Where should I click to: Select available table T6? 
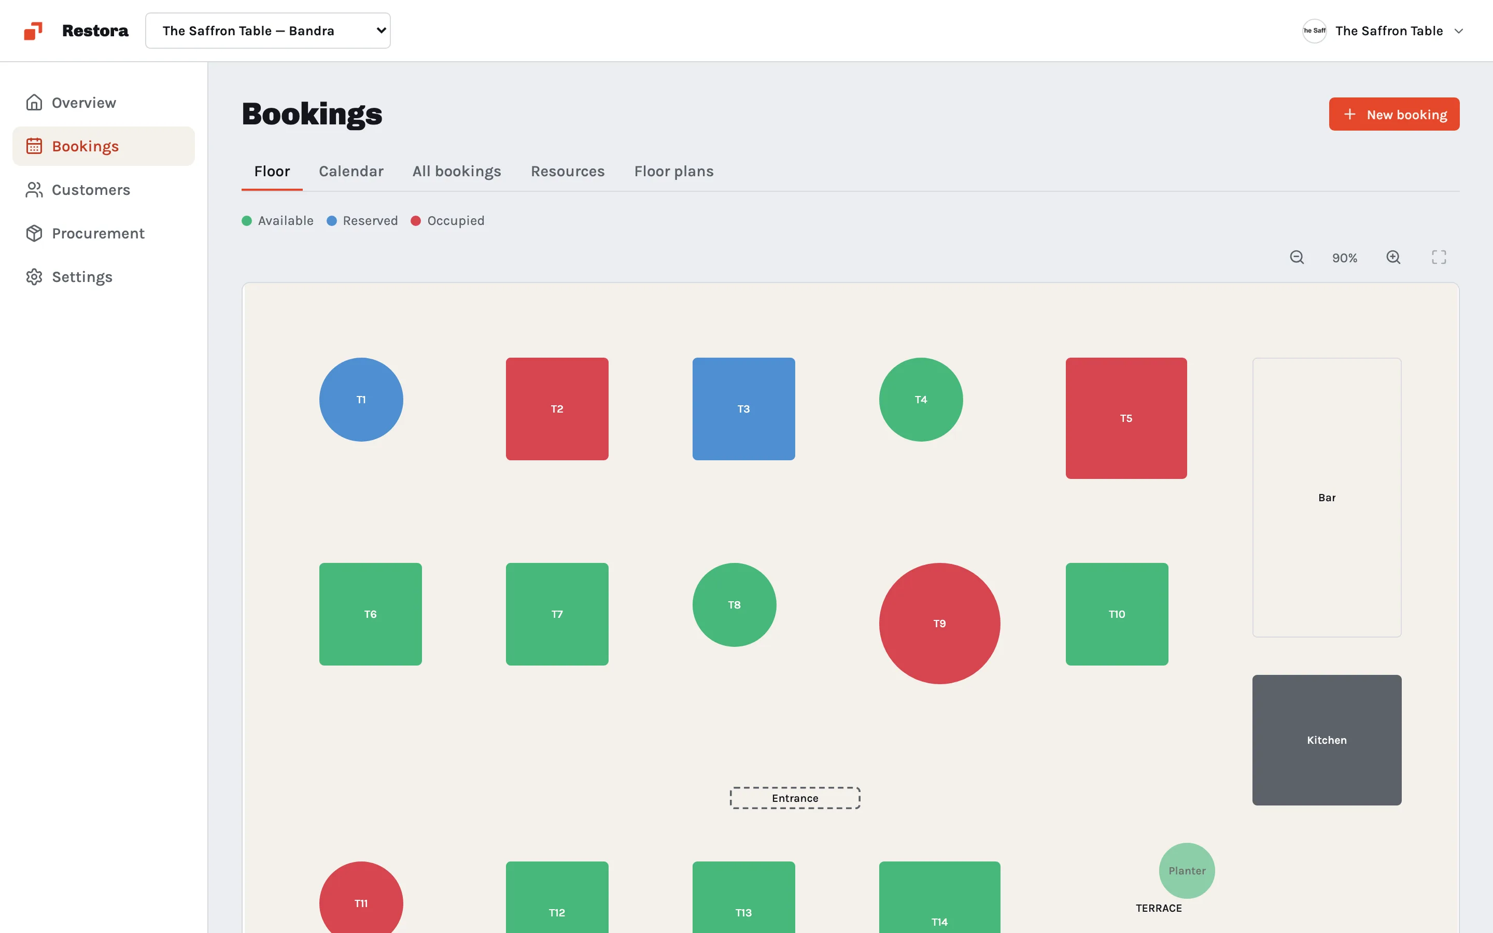click(x=370, y=614)
